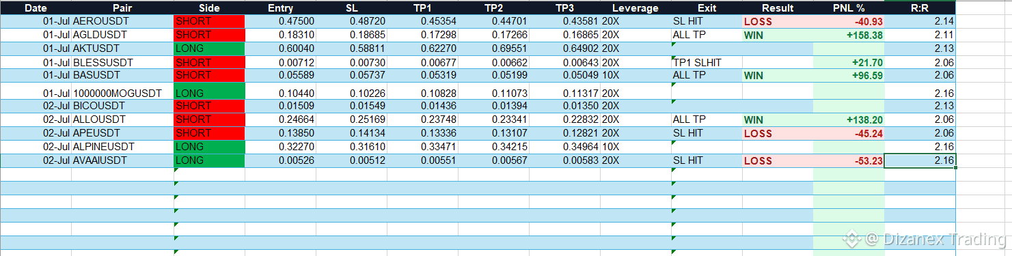Image resolution: width=1012 pixels, height=256 pixels.
Task: Click the APEUSDT pair cell
Action: (x=122, y=132)
